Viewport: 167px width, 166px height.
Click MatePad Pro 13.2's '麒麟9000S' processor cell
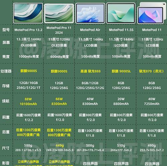pyautogui.click(x=29, y=71)
